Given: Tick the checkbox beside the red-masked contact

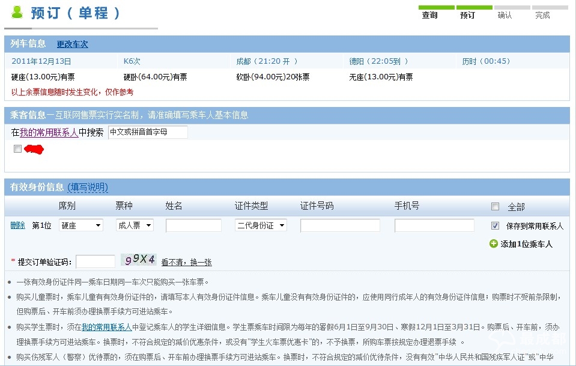Looking at the screenshot, I should pyautogui.click(x=17, y=149).
